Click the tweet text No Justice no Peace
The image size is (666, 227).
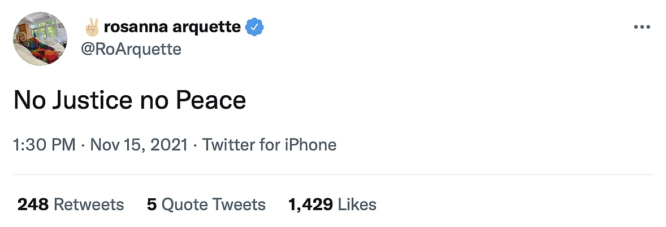point(129,100)
